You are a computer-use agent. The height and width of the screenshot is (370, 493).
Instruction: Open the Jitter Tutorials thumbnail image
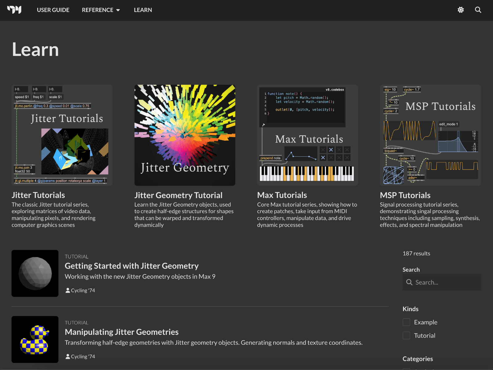(62, 135)
